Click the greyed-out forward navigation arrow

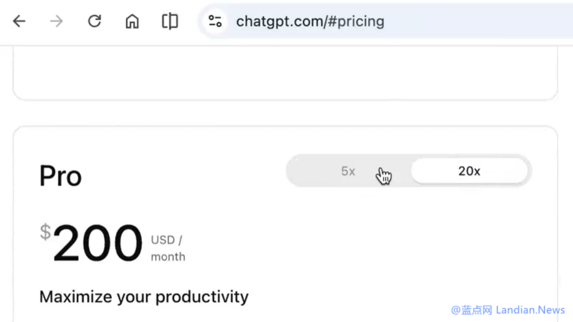56,21
